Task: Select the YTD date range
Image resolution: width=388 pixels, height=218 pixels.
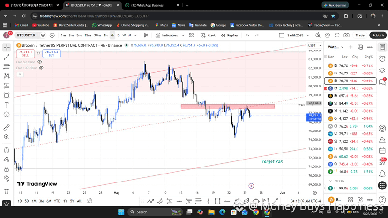Action: [57, 201]
